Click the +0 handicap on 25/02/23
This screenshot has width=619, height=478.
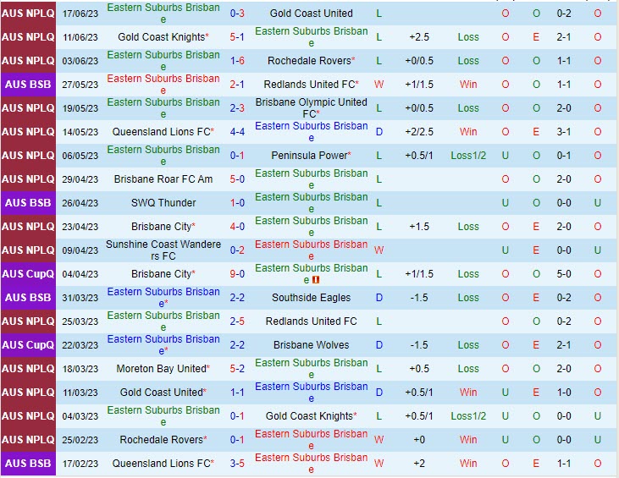pos(419,439)
